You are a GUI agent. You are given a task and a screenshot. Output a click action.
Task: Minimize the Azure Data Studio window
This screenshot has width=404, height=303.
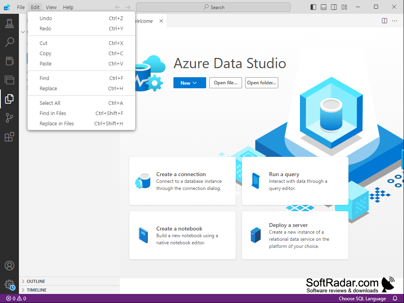coord(357,7)
